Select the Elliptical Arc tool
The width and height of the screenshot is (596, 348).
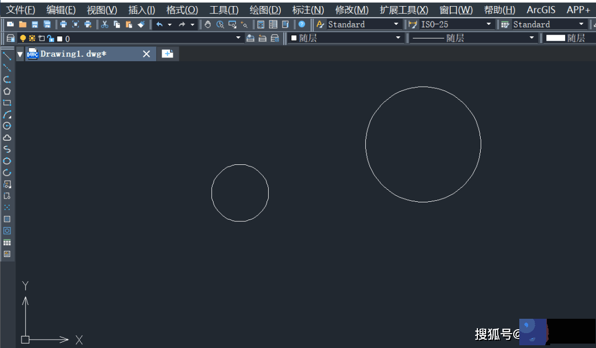pyautogui.click(x=7, y=173)
